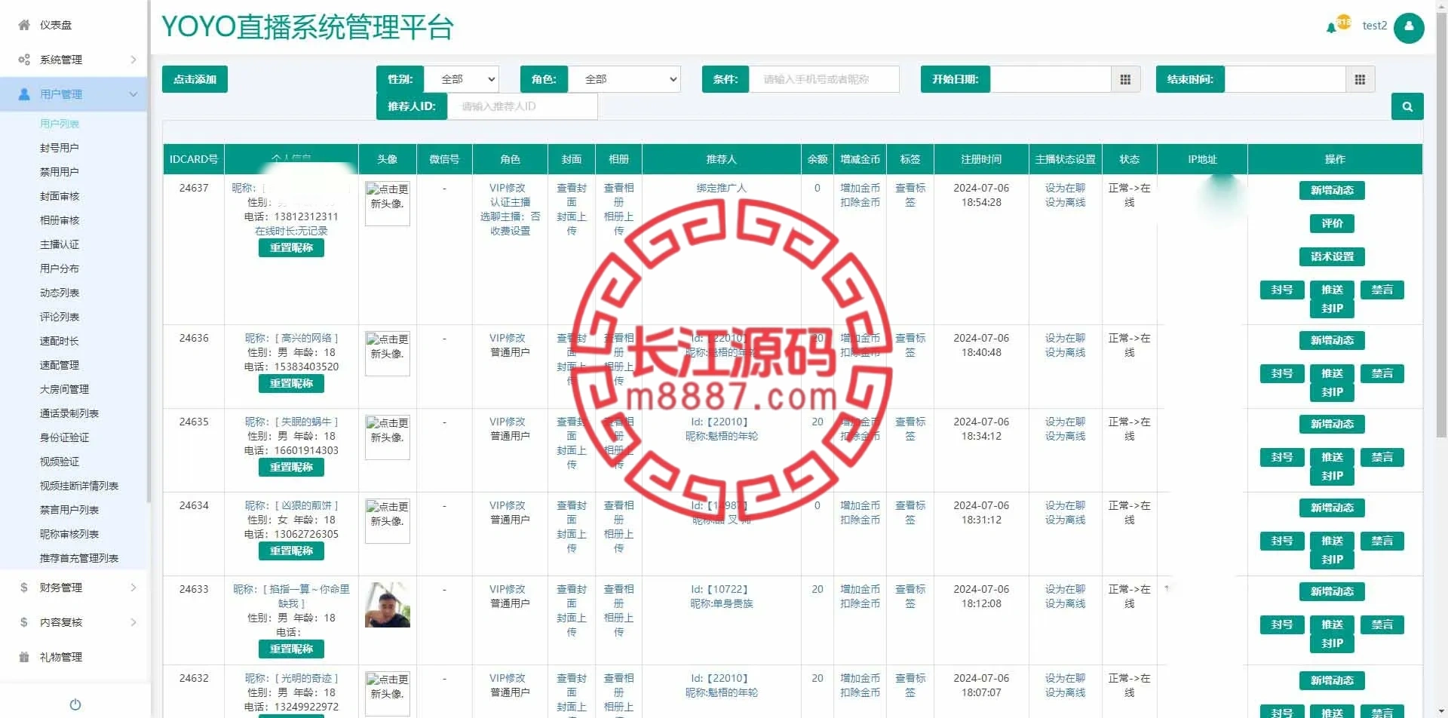Screen dimensions: 1448x718
Task: Open the 角色 dropdown
Action: point(624,79)
